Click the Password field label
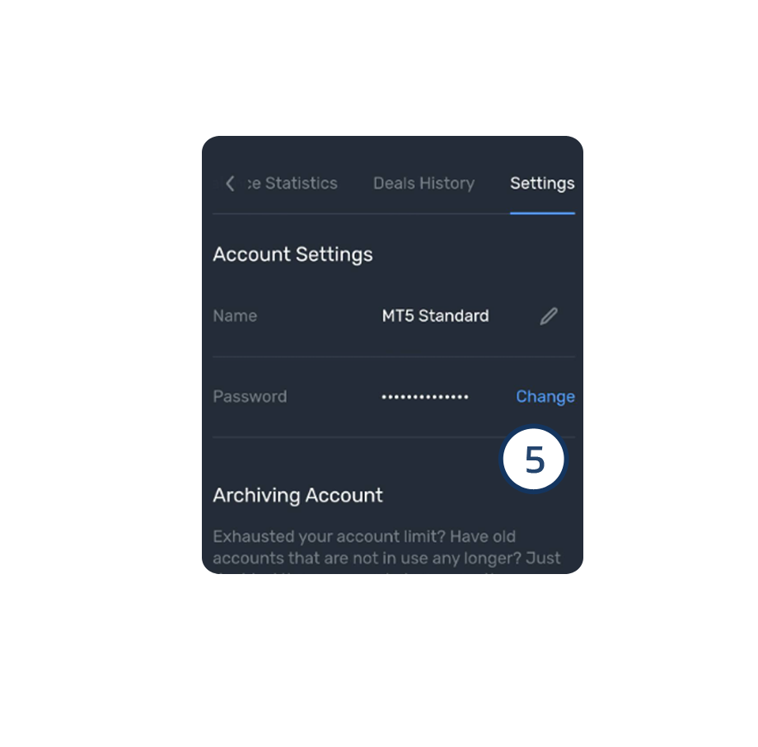This screenshot has height=747, width=758. tap(250, 397)
